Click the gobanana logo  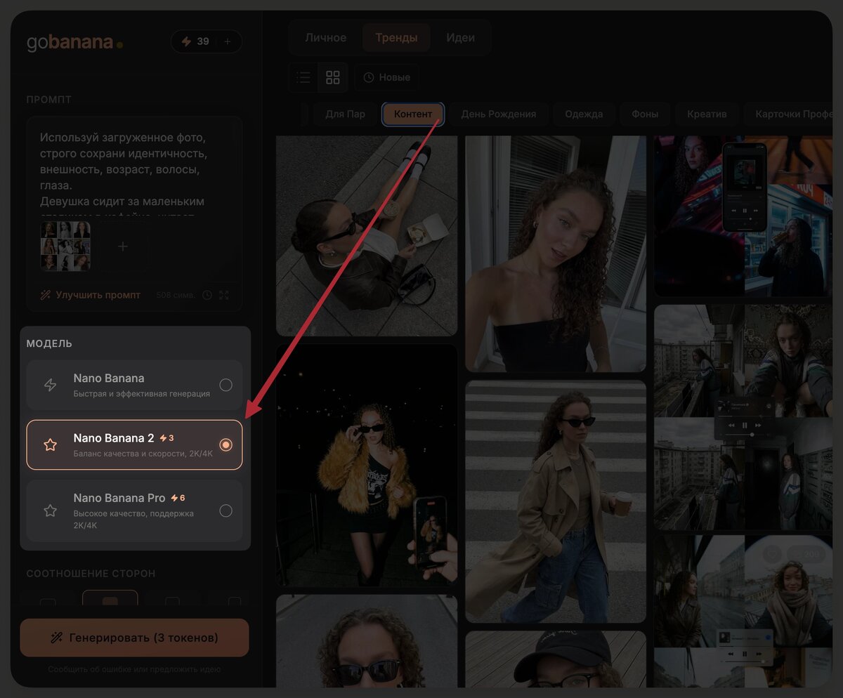coord(74,42)
